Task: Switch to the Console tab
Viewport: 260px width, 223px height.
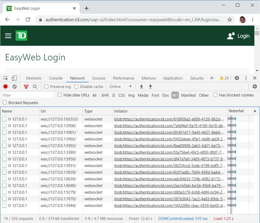Action: (56, 78)
